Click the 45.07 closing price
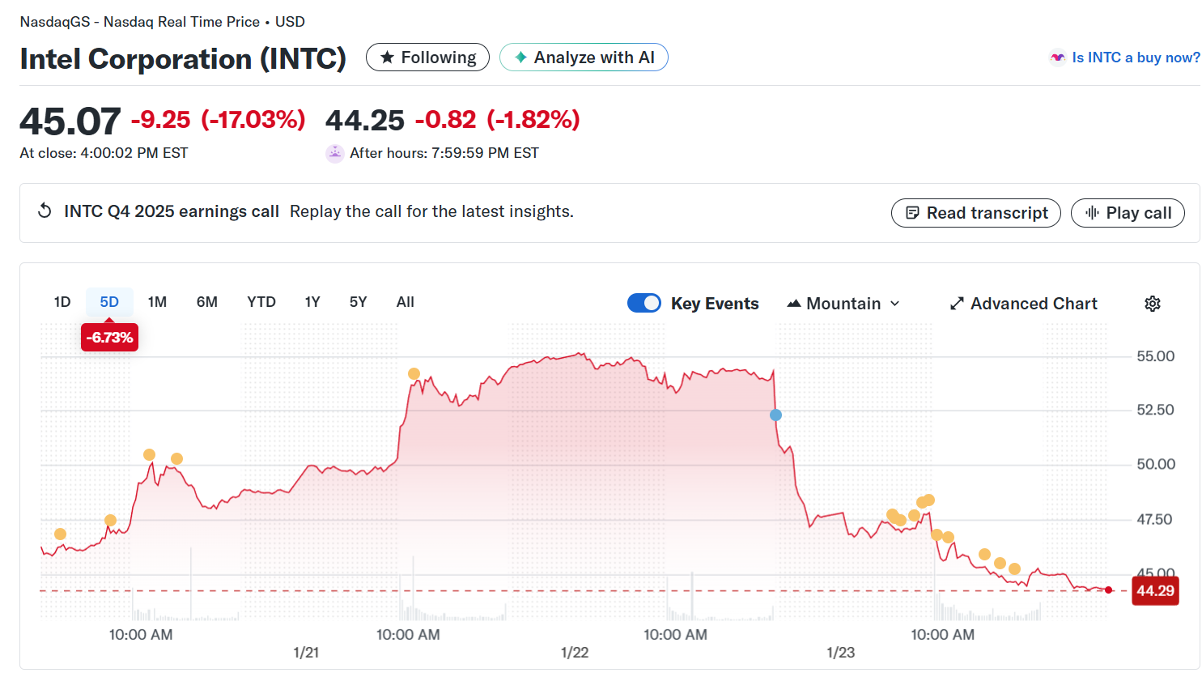The width and height of the screenshot is (1202, 677). (x=70, y=121)
